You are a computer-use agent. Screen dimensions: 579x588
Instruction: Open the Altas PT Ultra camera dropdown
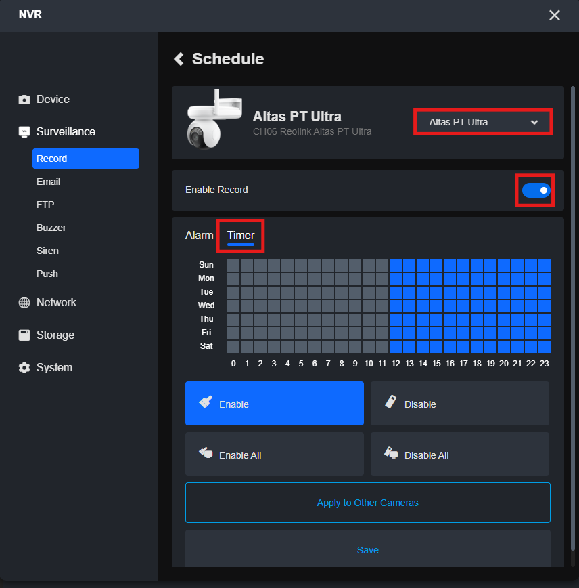point(483,122)
